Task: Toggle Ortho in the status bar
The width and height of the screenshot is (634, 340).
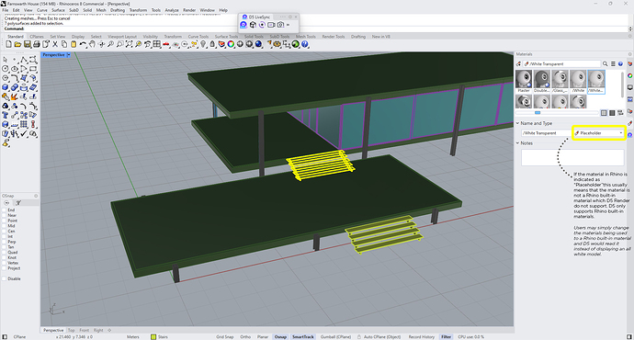Action: (245, 336)
